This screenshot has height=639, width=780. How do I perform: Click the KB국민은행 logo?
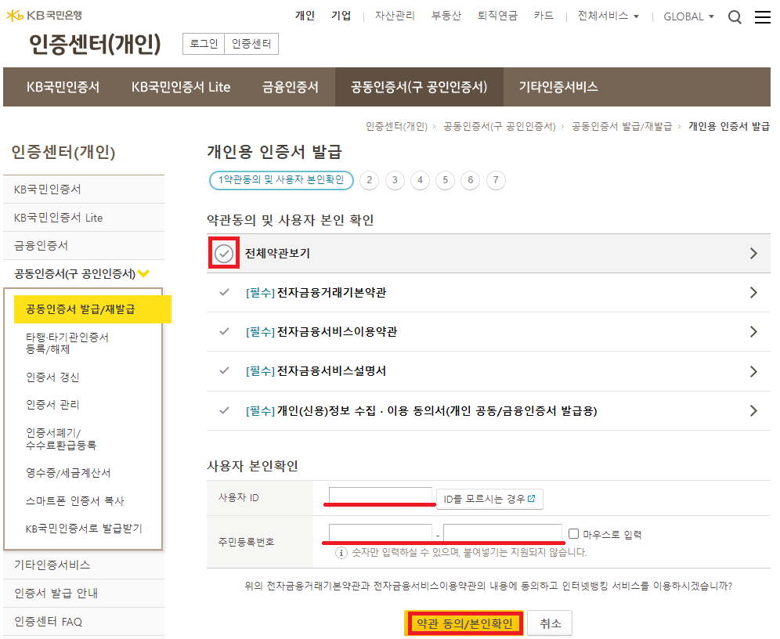pos(44,16)
